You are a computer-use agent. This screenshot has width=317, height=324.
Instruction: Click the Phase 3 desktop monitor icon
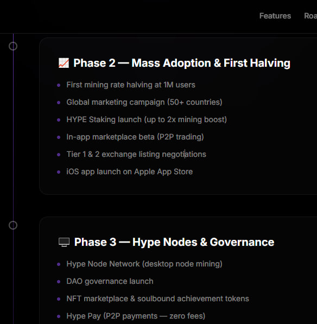[x=64, y=242]
